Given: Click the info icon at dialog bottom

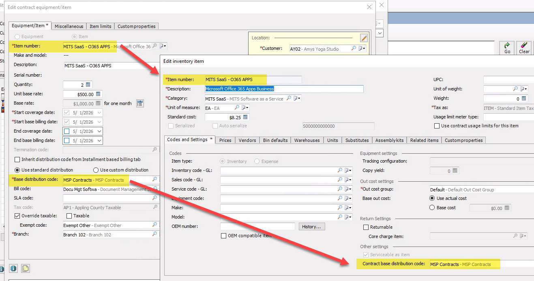Looking at the screenshot, I should [x=13, y=268].
